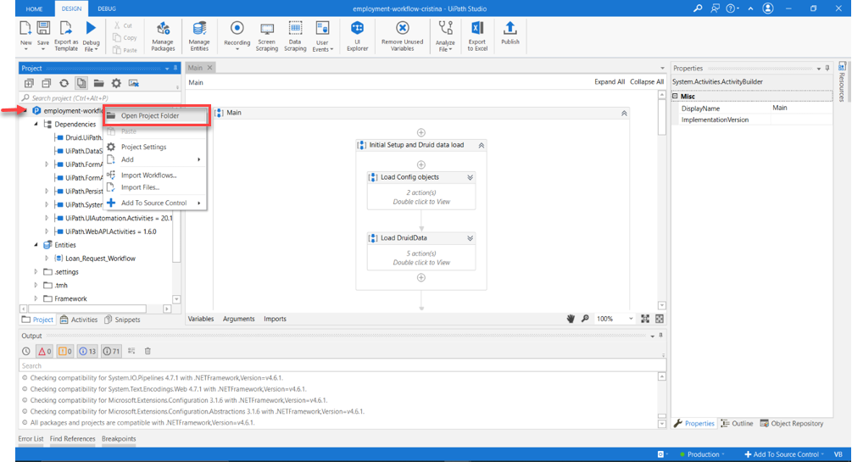This screenshot has height=462, width=852.
Task: Click the file explorer folder icon in Project toolbar
Action: point(99,83)
